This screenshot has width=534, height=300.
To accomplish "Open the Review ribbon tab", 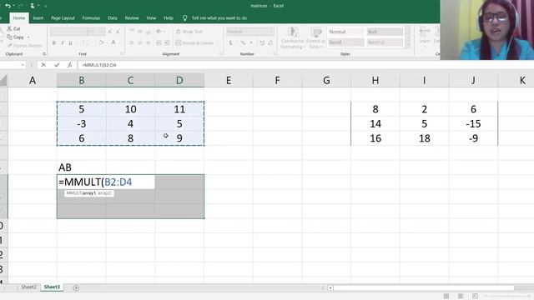I will tap(132, 18).
